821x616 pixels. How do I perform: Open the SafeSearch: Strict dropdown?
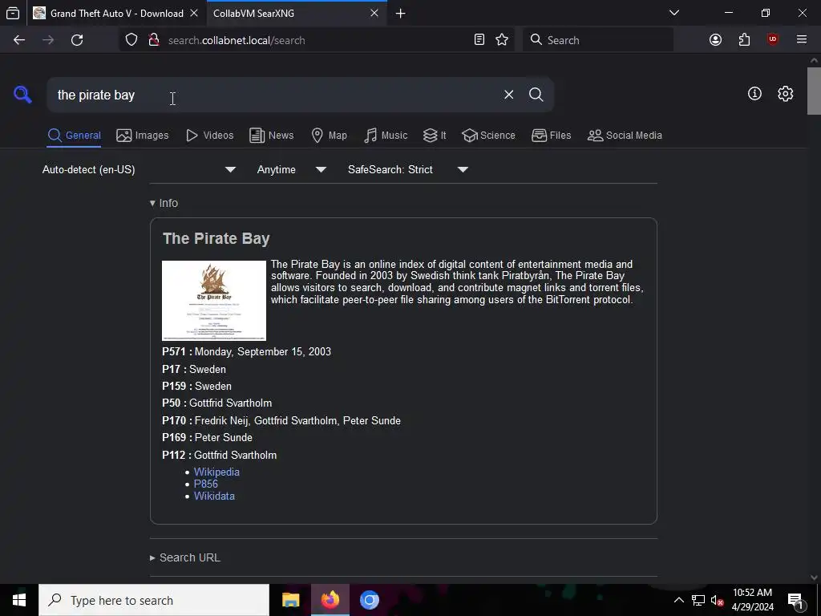[x=407, y=170]
